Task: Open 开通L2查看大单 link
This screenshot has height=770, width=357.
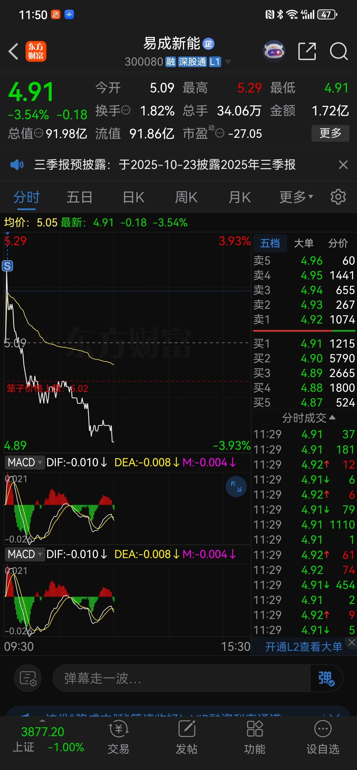Action: coord(303,647)
